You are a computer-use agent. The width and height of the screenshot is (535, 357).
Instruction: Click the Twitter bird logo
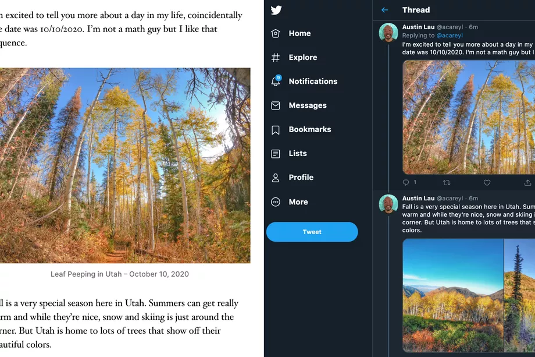click(276, 10)
